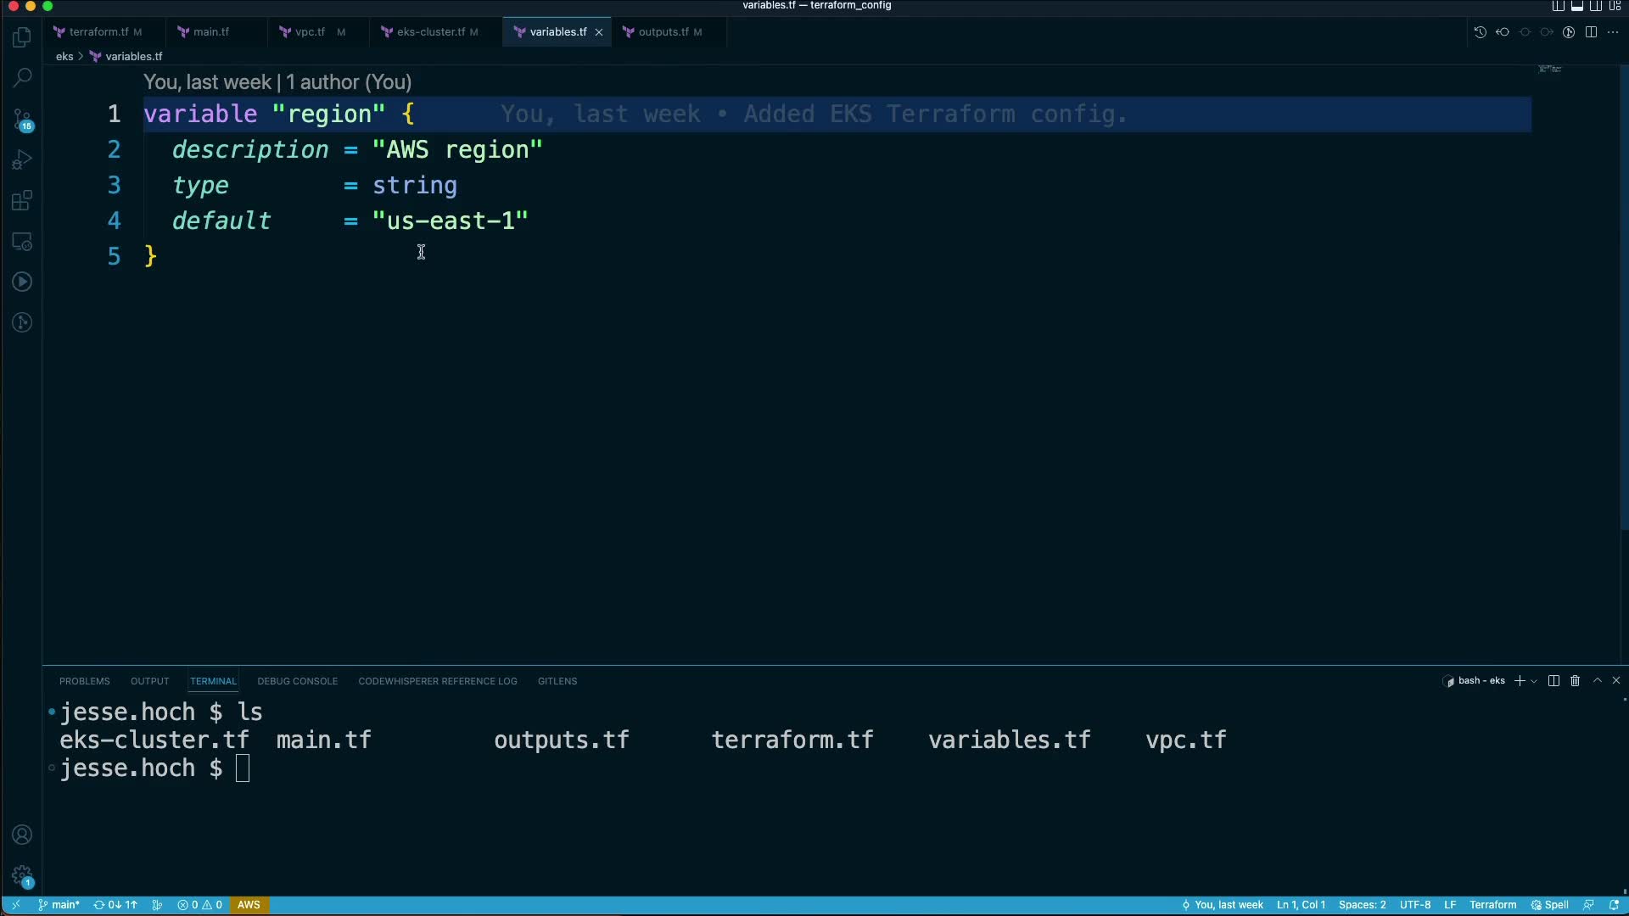This screenshot has height=916, width=1629.
Task: Click the GitLens file history icon
Action: click(x=1480, y=32)
